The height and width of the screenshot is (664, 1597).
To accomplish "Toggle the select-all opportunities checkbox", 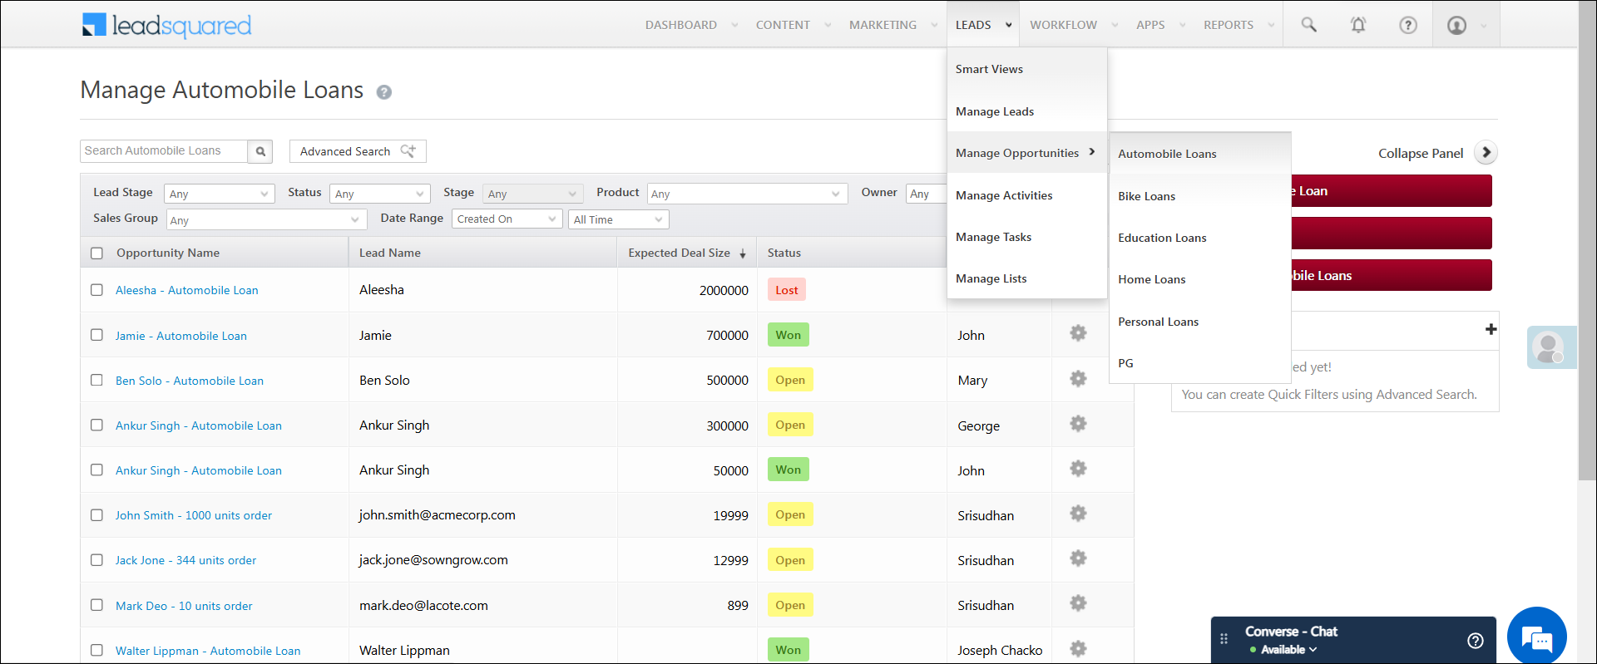I will pos(96,253).
